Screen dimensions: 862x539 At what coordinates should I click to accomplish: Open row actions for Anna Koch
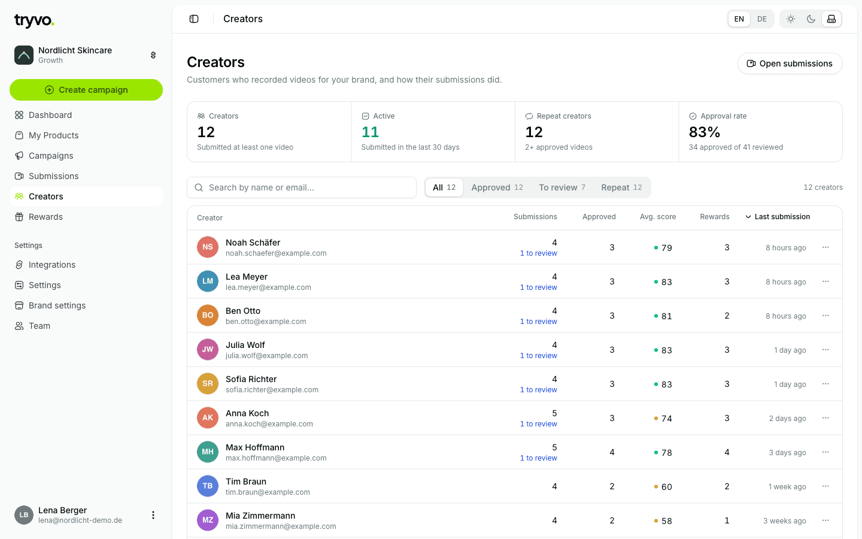[825, 418]
